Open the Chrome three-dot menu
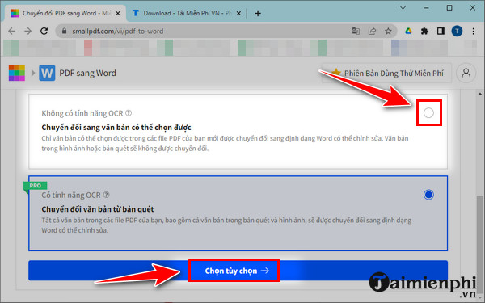The image size is (485, 303). [x=473, y=31]
